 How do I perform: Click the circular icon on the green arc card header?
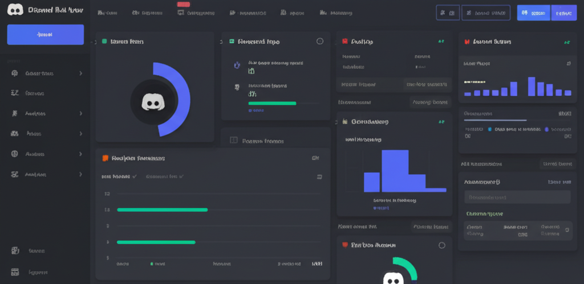(x=442, y=245)
